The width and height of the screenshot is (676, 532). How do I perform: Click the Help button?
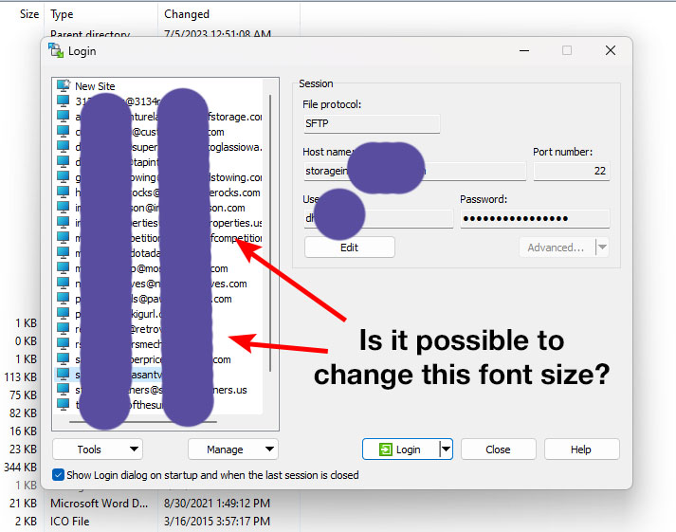pos(581,449)
